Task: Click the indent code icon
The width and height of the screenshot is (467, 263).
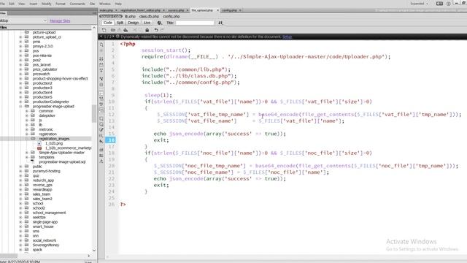Action: tap(101, 150)
